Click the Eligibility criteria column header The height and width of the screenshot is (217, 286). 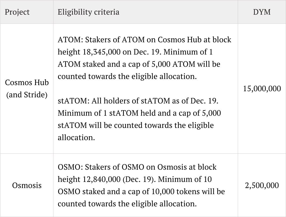[88, 12]
